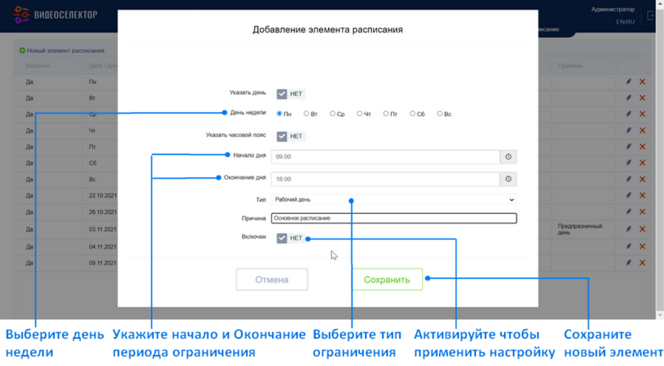Select the Вс weekday radio button

click(x=440, y=114)
